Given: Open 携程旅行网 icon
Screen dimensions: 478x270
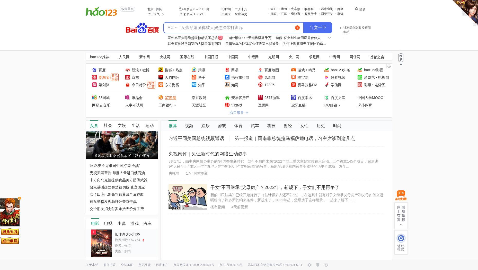Looking at the screenshot, I should 227,77.
